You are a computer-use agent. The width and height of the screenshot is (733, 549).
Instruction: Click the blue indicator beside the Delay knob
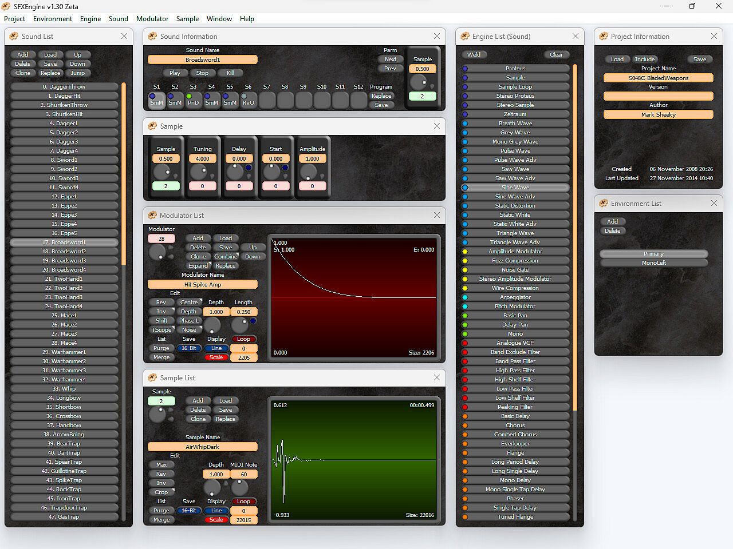click(249, 168)
